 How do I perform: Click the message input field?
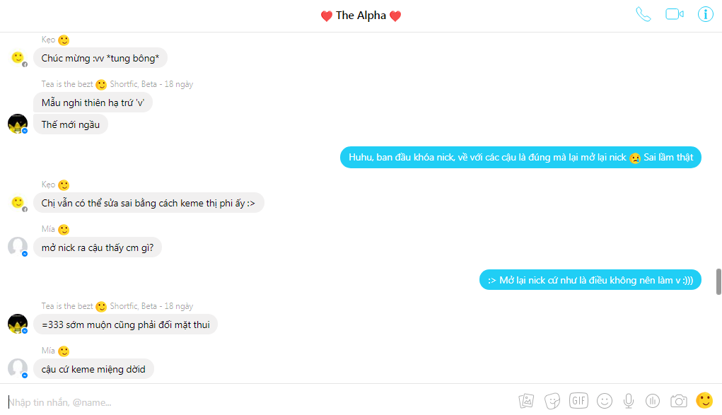click(258, 402)
